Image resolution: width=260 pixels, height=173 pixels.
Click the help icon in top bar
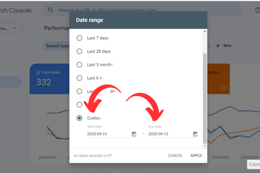[x=257, y=10]
